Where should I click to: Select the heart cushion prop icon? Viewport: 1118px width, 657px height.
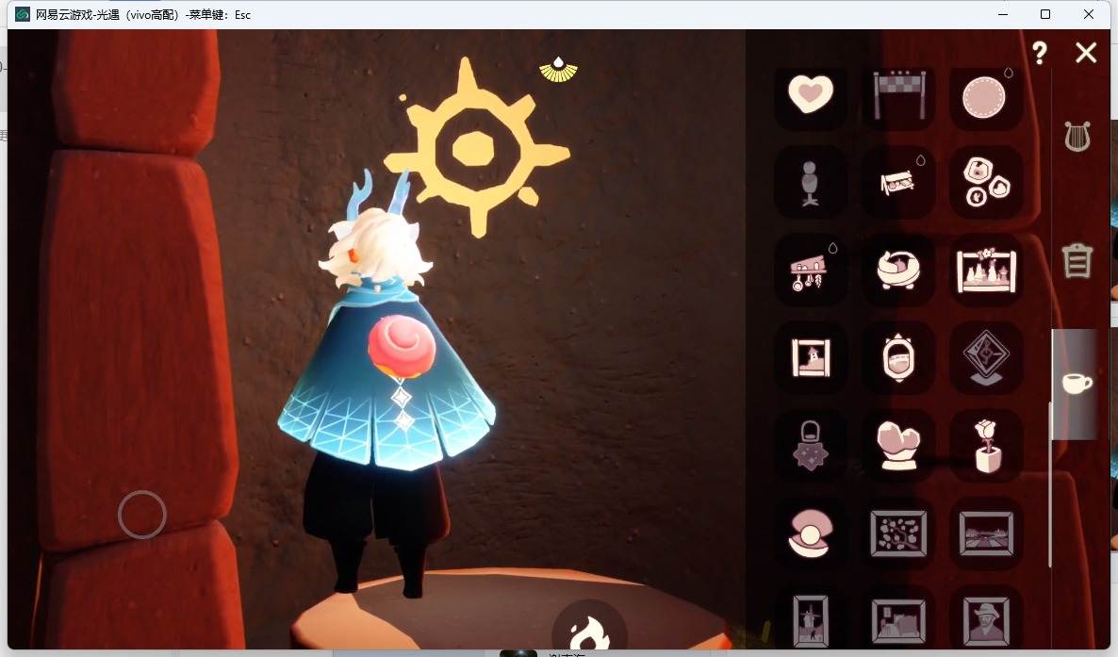point(811,94)
